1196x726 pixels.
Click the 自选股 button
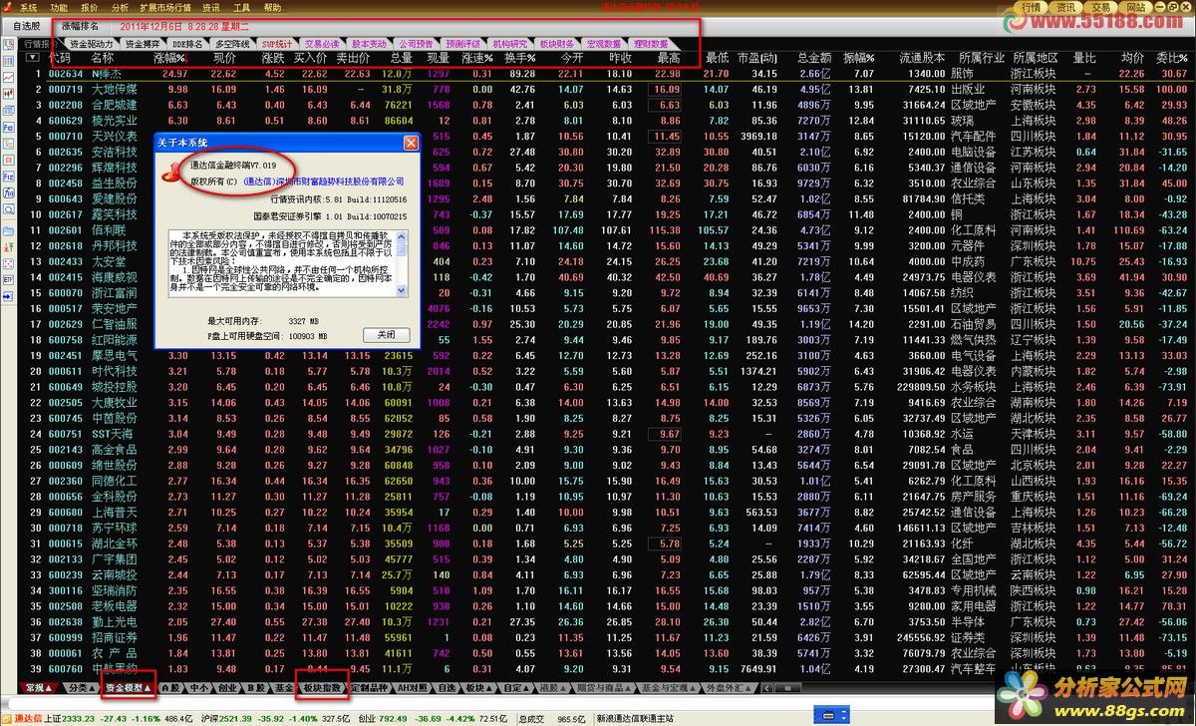pyautogui.click(x=27, y=25)
